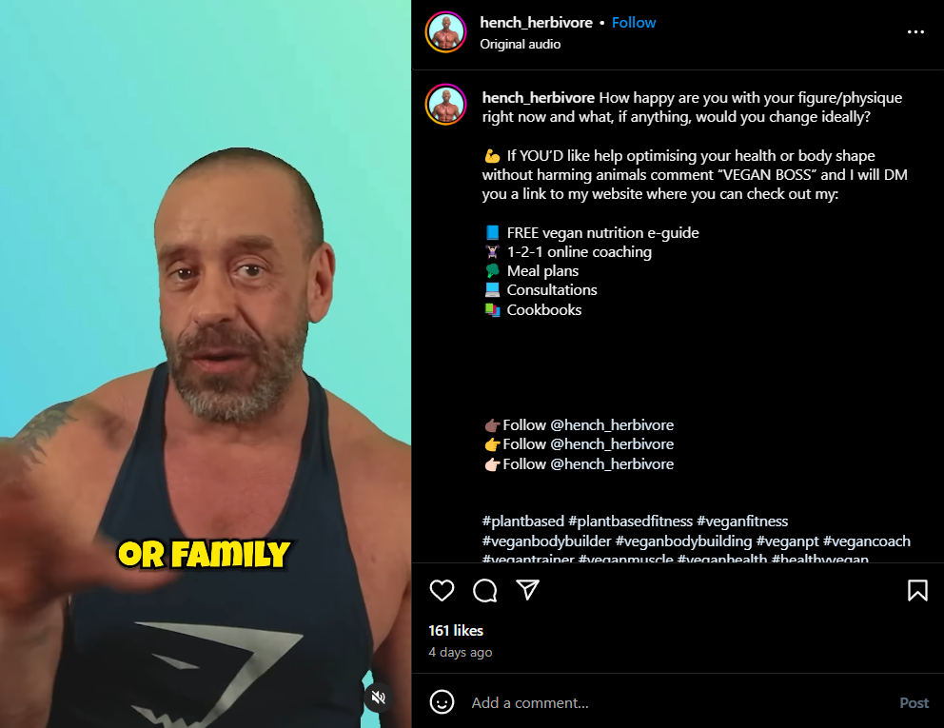Unmute the video with speaker icon

[x=378, y=698]
